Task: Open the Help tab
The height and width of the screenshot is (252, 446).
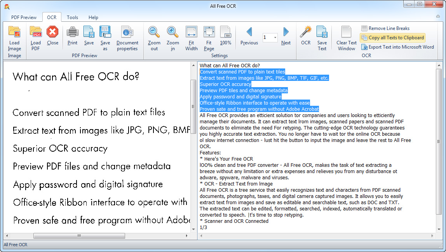Action: click(x=93, y=17)
